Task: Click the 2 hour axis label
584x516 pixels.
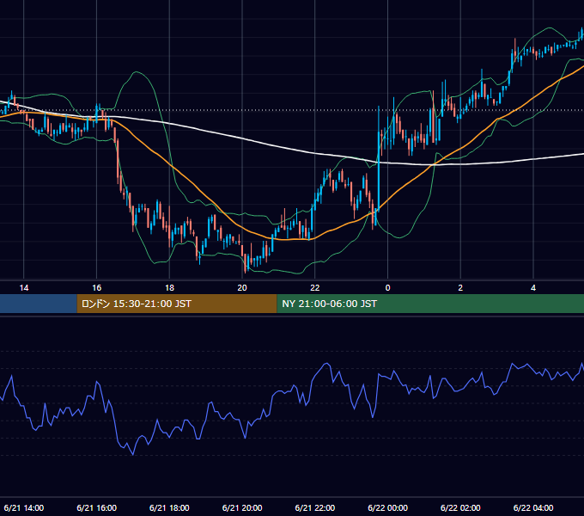Action: [x=460, y=288]
